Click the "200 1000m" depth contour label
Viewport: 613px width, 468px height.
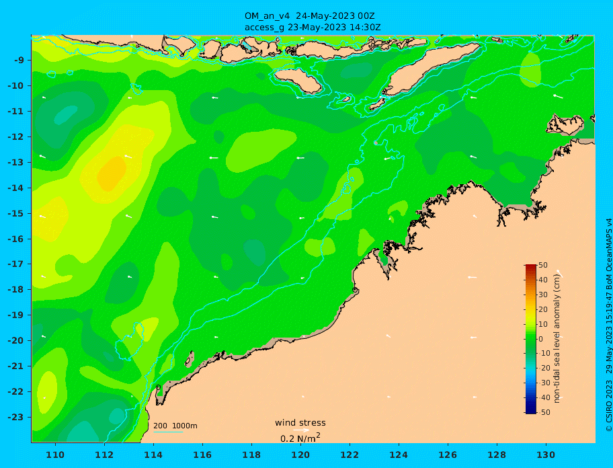(x=175, y=426)
